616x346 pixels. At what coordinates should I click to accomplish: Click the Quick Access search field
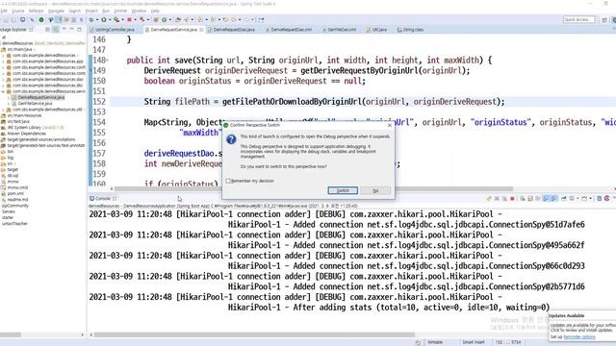coord(578,19)
